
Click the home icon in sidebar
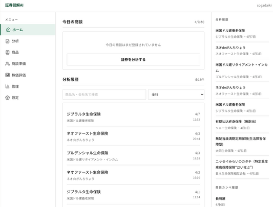(8, 30)
